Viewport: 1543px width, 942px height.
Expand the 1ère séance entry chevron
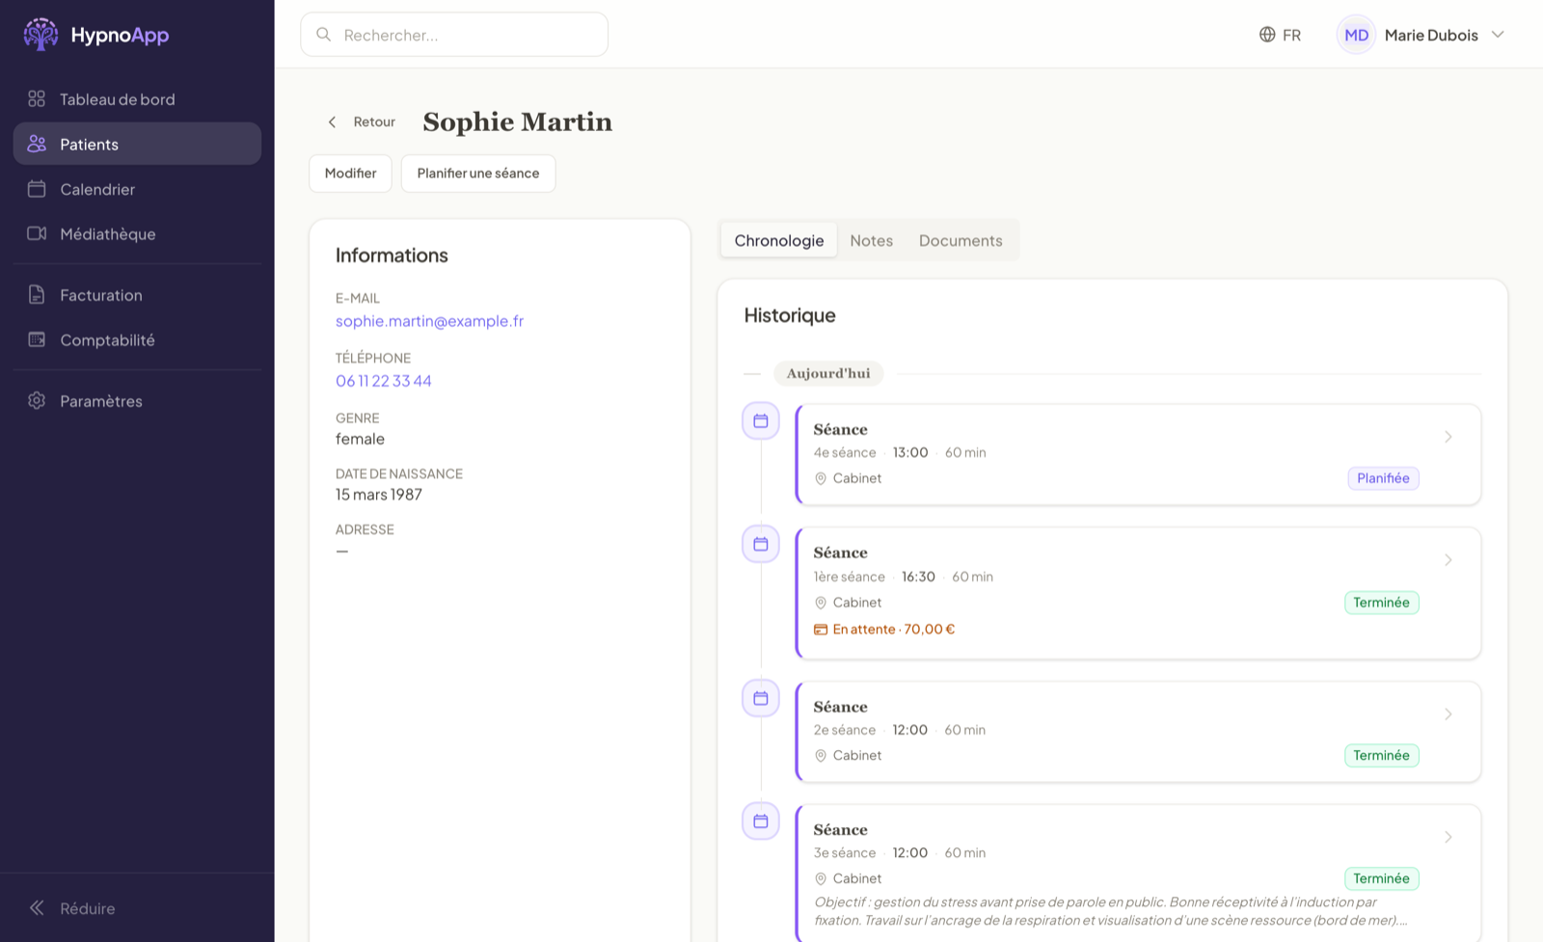tap(1448, 560)
